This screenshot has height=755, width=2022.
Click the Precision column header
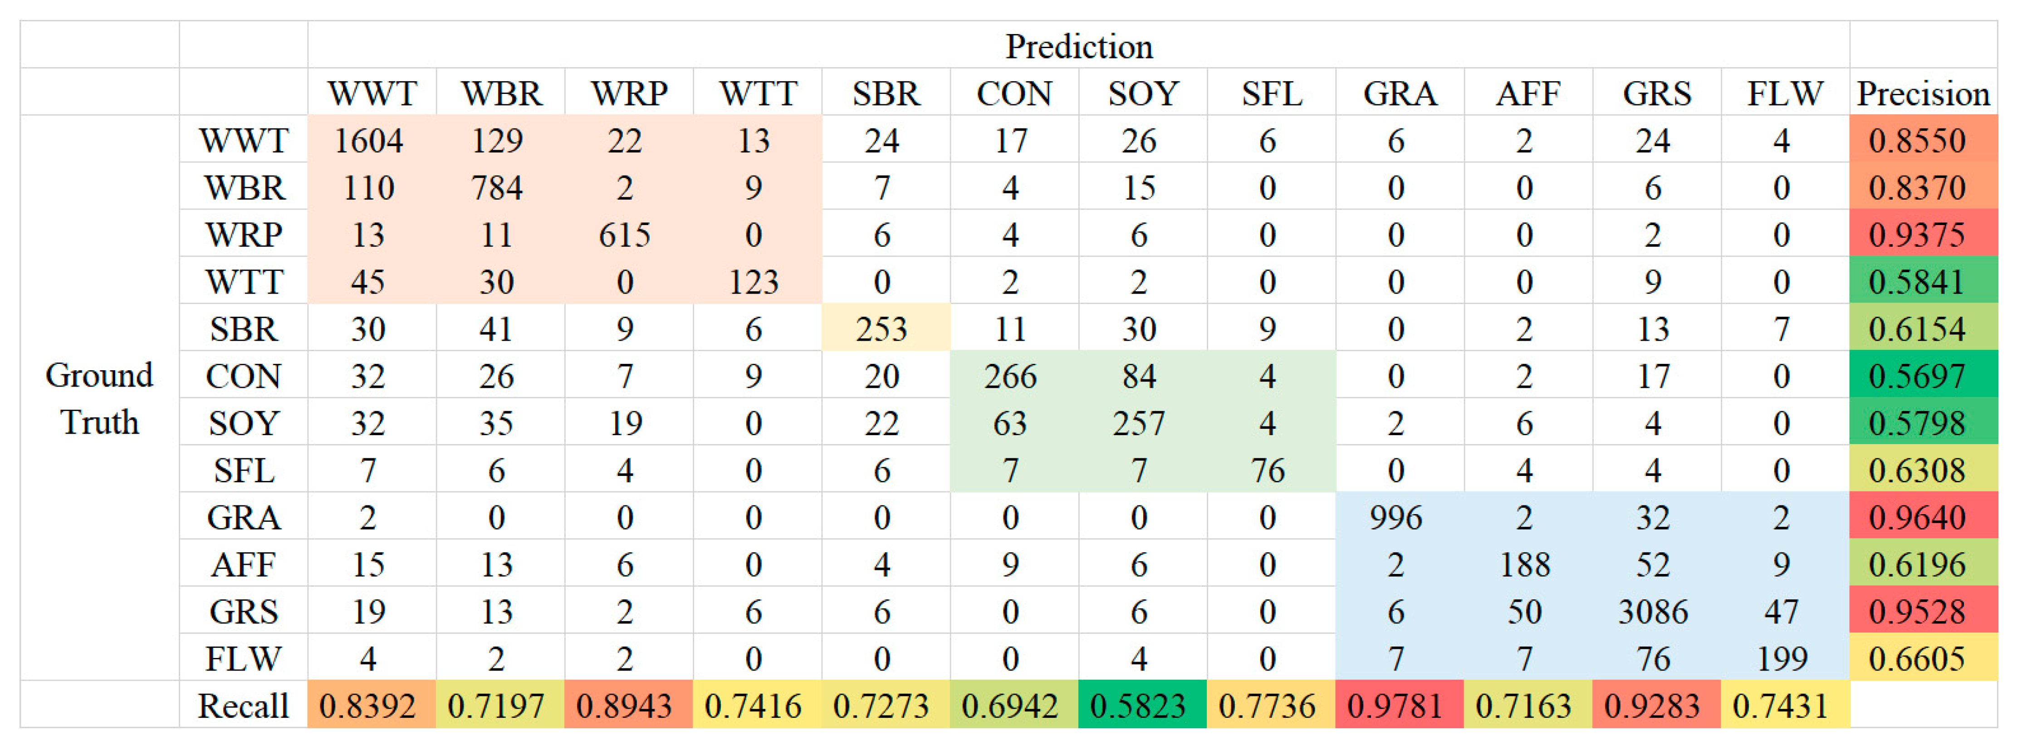tap(1922, 93)
